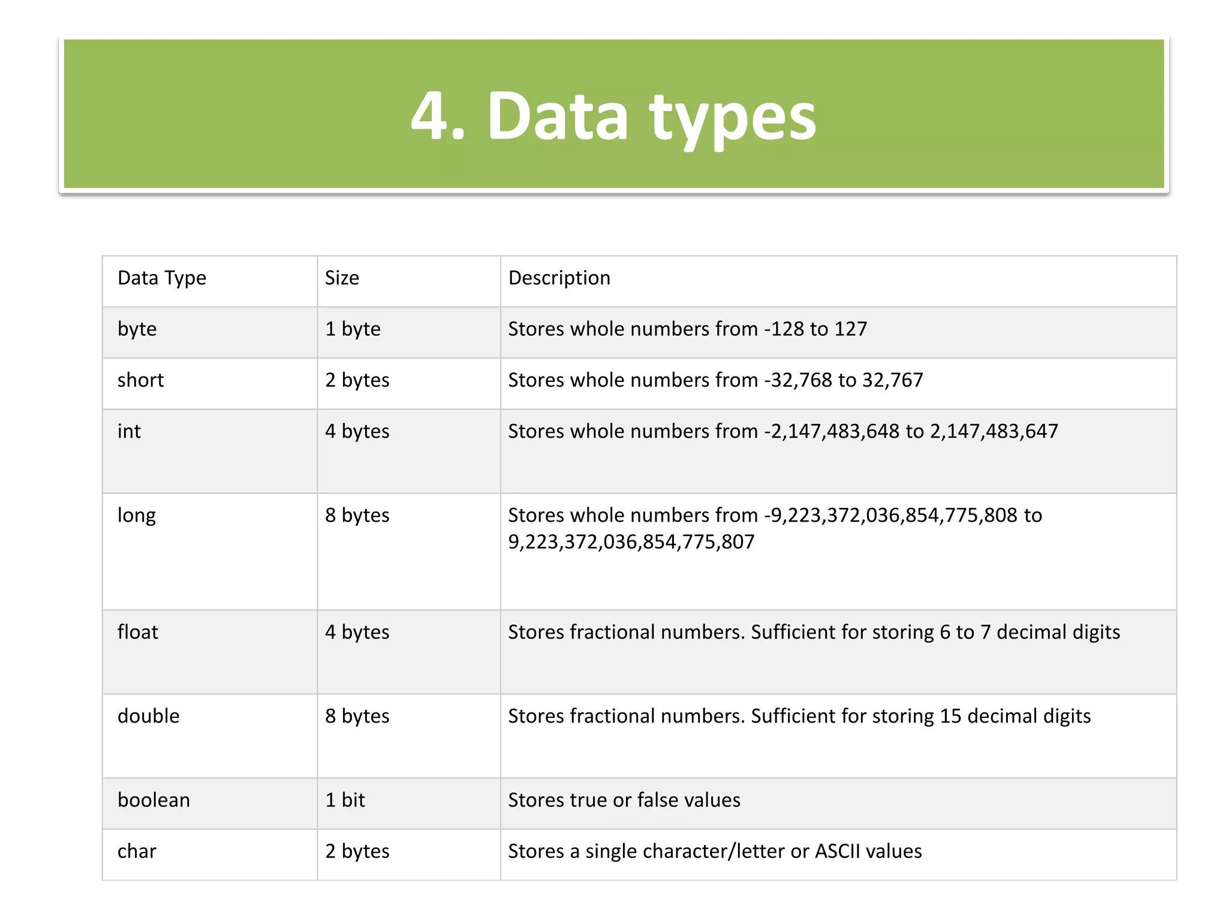Image resolution: width=1228 pixels, height=921 pixels.
Task: Select the 'Size' column header
Action: click(x=409, y=281)
